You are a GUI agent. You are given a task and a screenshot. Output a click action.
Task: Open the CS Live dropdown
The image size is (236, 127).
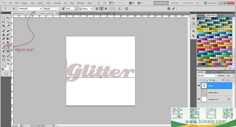(x=210, y=3)
